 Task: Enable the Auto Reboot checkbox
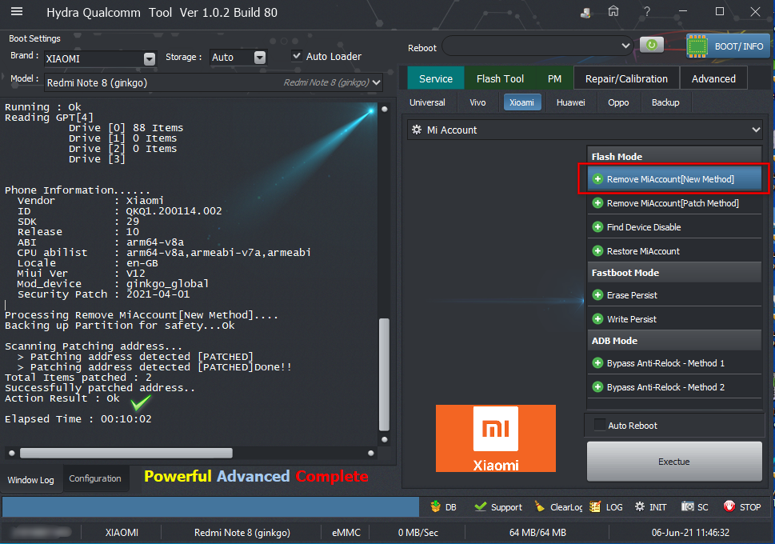click(599, 426)
